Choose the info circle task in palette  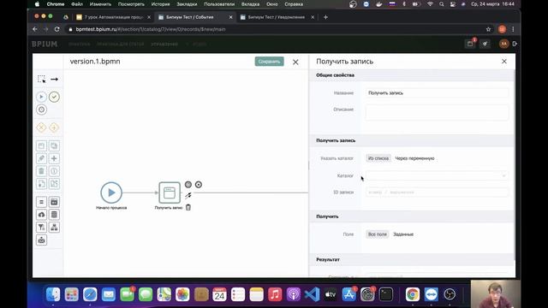54,171
